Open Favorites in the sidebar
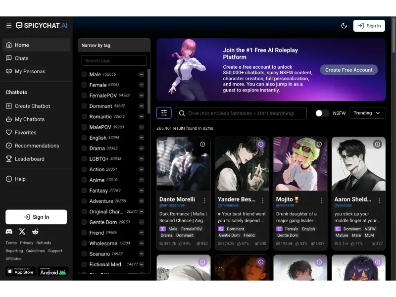The image size is (396, 297). [26, 133]
